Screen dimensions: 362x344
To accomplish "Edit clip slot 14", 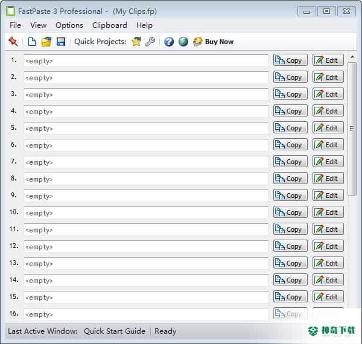I will [328, 279].
